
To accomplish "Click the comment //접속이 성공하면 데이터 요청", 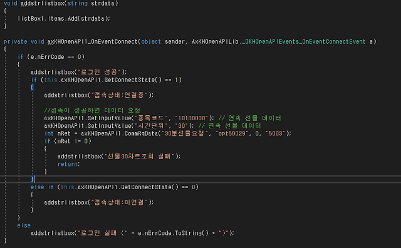I will (x=92, y=110).
